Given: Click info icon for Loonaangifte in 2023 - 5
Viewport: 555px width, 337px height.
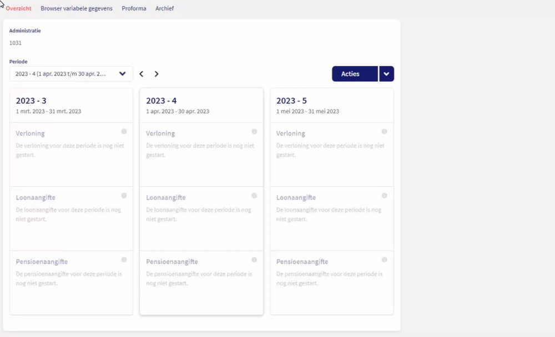Looking at the screenshot, I should [385, 196].
